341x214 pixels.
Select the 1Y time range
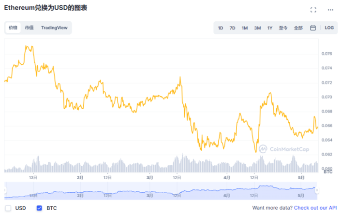coord(270,28)
